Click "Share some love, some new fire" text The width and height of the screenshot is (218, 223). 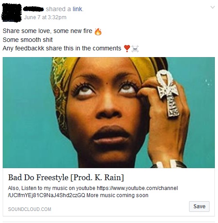(x=47, y=31)
